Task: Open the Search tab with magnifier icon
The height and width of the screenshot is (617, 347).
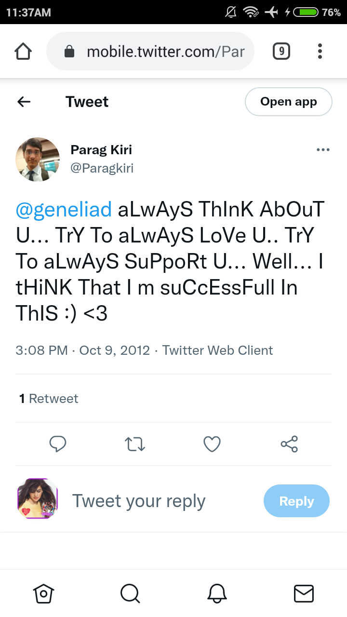Action: click(130, 593)
